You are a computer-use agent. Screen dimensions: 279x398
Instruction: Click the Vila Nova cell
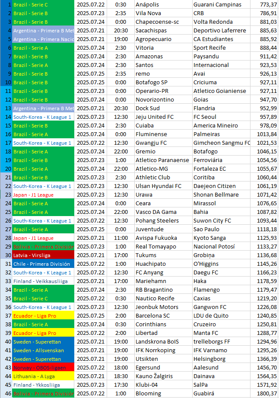163,13
